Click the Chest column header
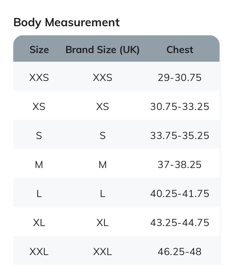This screenshot has width=235, height=265. click(180, 50)
